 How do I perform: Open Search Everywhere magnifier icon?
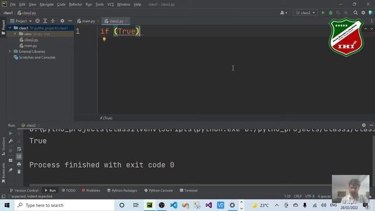pos(356,13)
